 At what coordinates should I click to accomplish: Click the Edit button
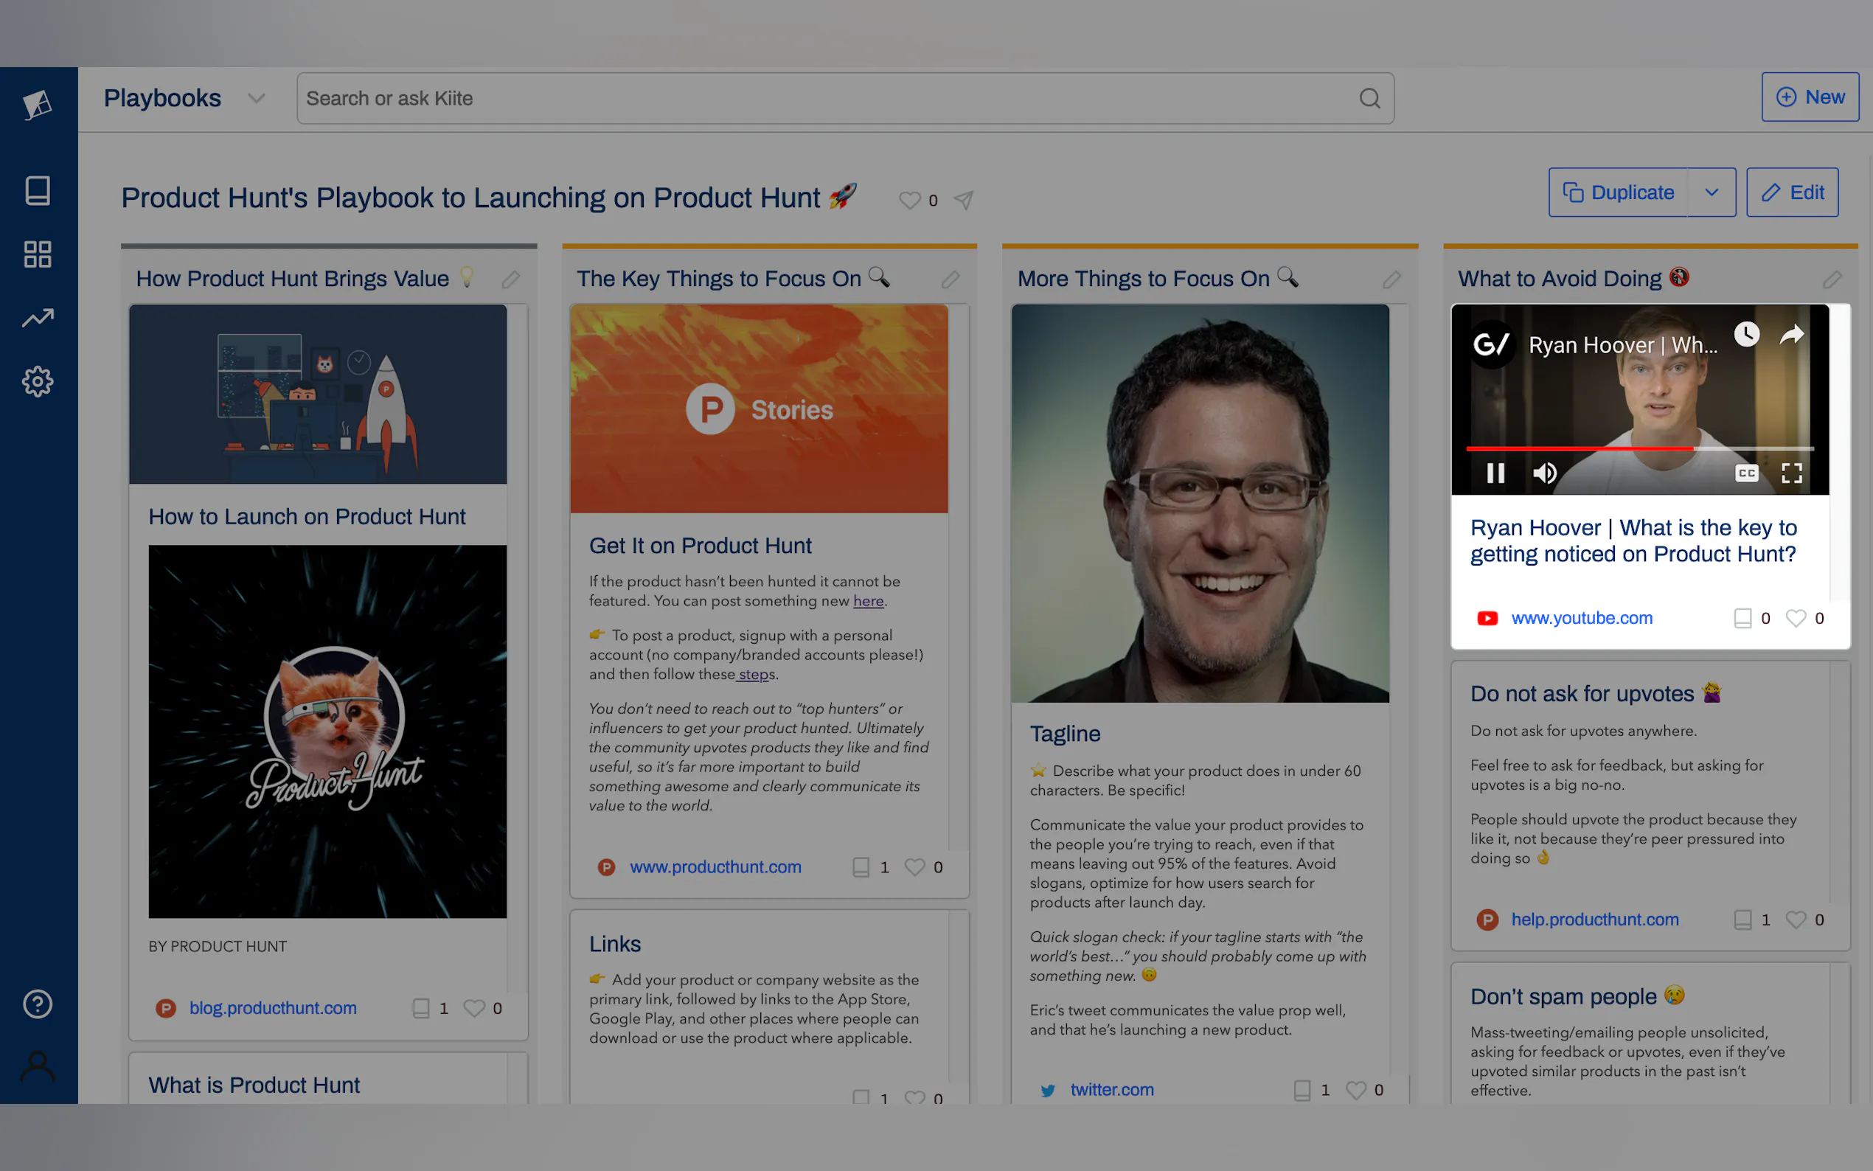(x=1792, y=192)
